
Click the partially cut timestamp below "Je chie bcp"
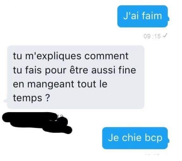(156, 155)
